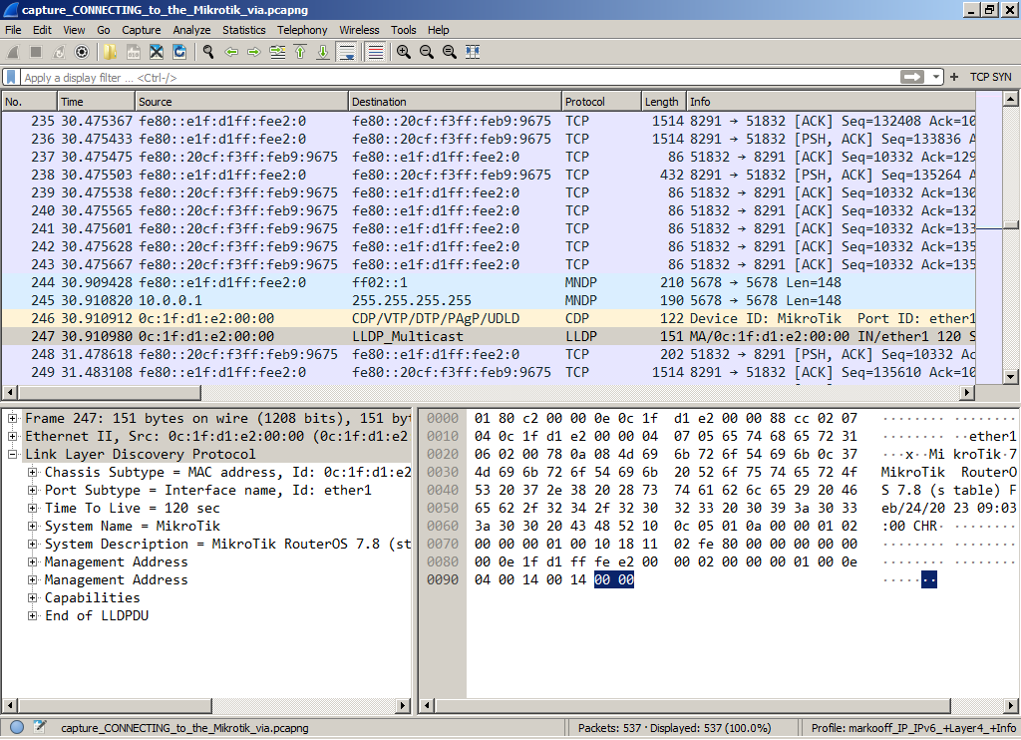This screenshot has height=740, width=1021.
Task: Click the Start capture shark fin icon
Action: (13, 52)
